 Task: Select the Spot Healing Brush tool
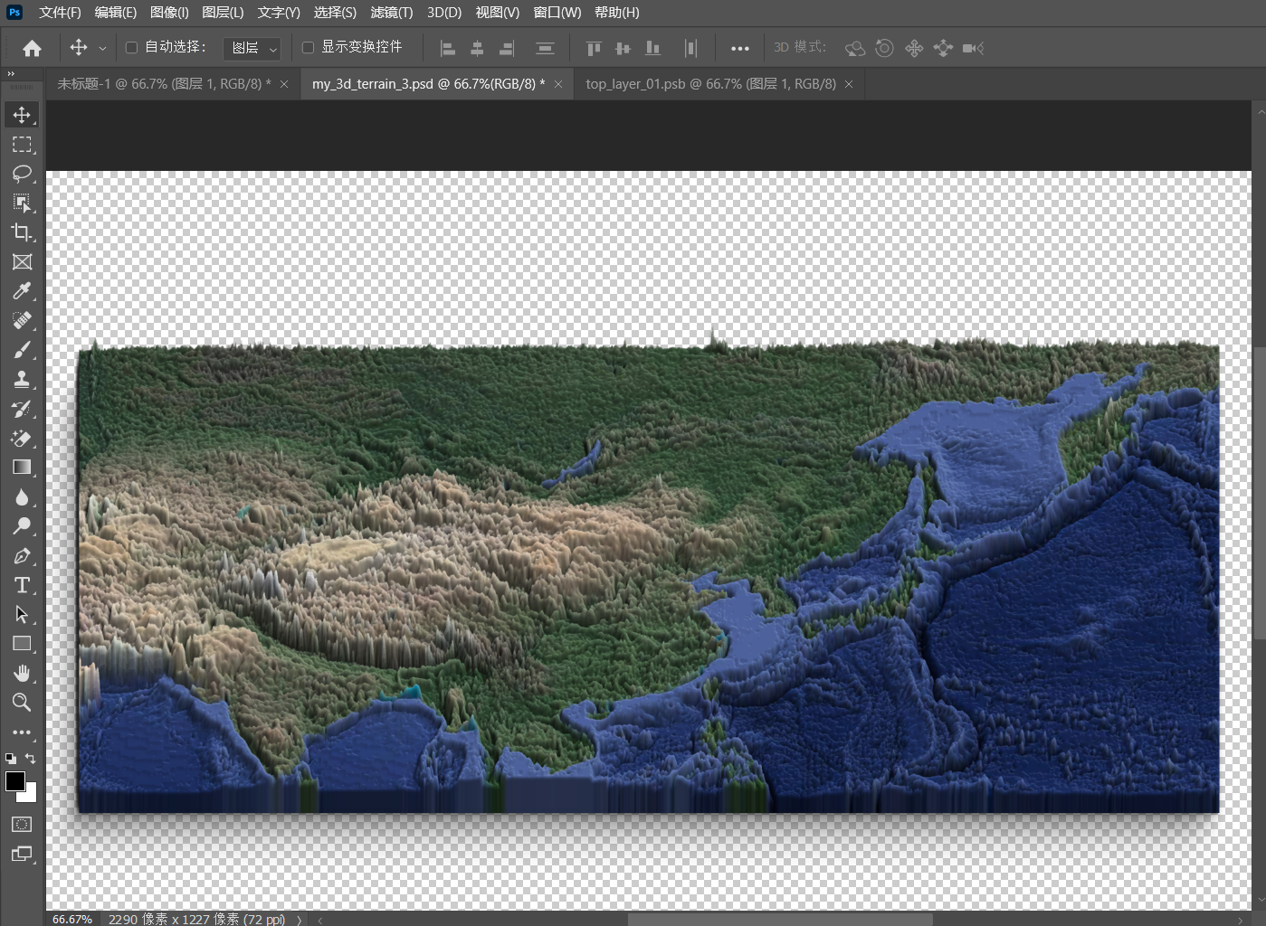[x=22, y=321]
